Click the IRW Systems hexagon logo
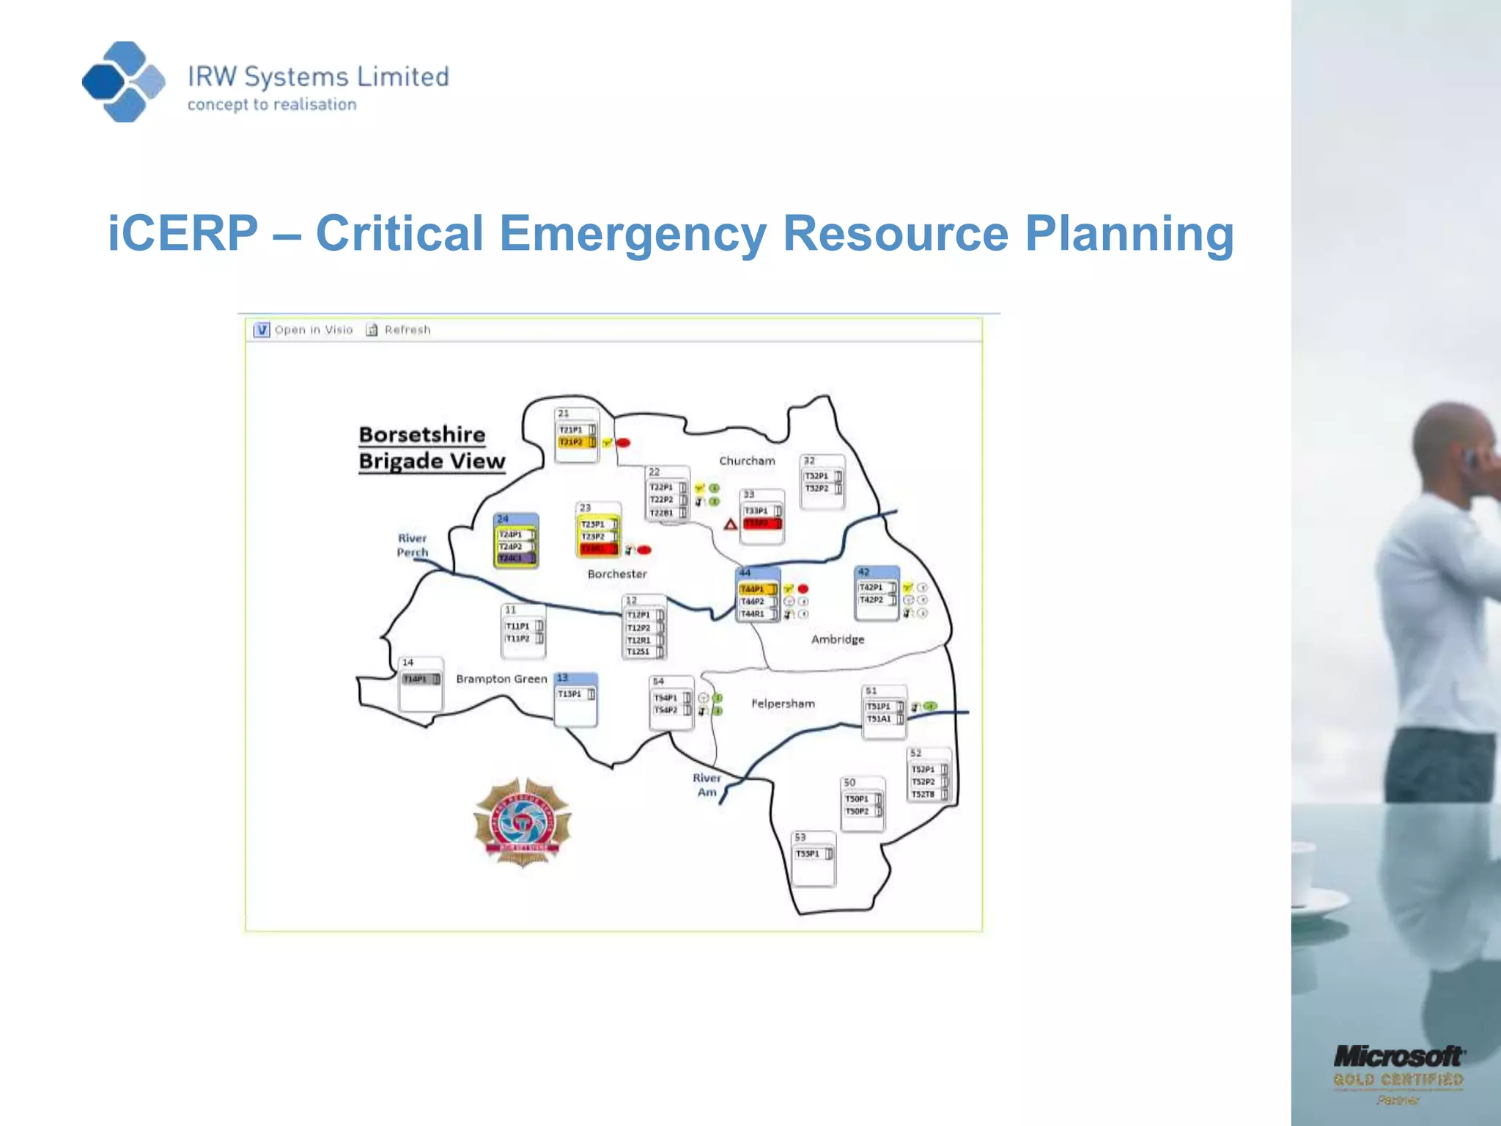 click(x=123, y=81)
